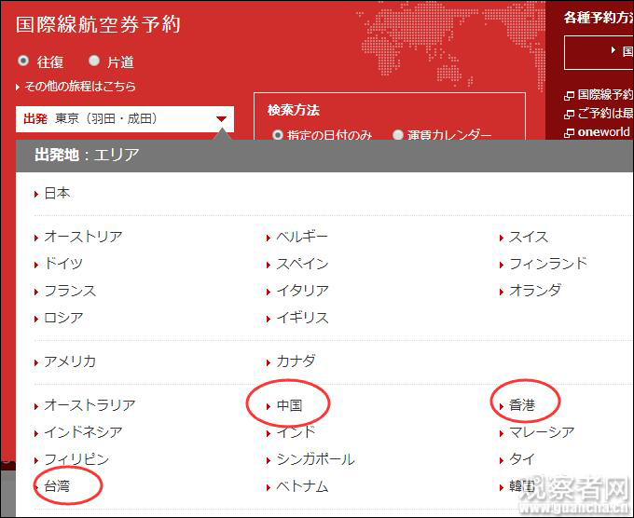Image resolution: width=634 pixels, height=518 pixels.
Task: Choose イタリア from the area list
Action: click(x=302, y=291)
